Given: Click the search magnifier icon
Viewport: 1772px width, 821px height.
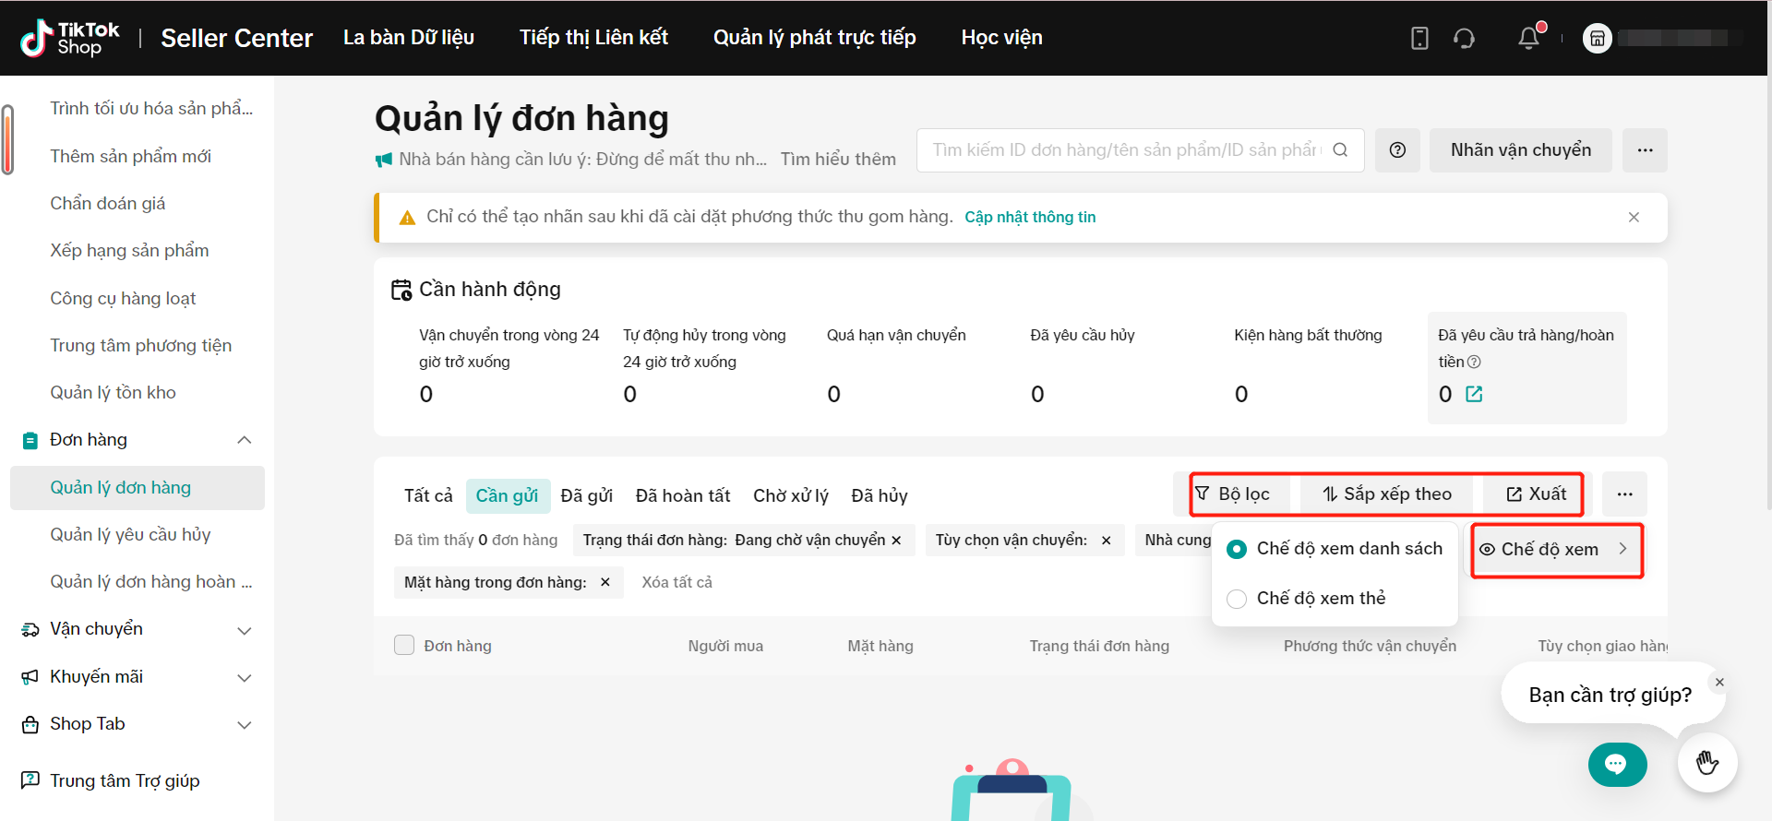Looking at the screenshot, I should pos(1340,150).
